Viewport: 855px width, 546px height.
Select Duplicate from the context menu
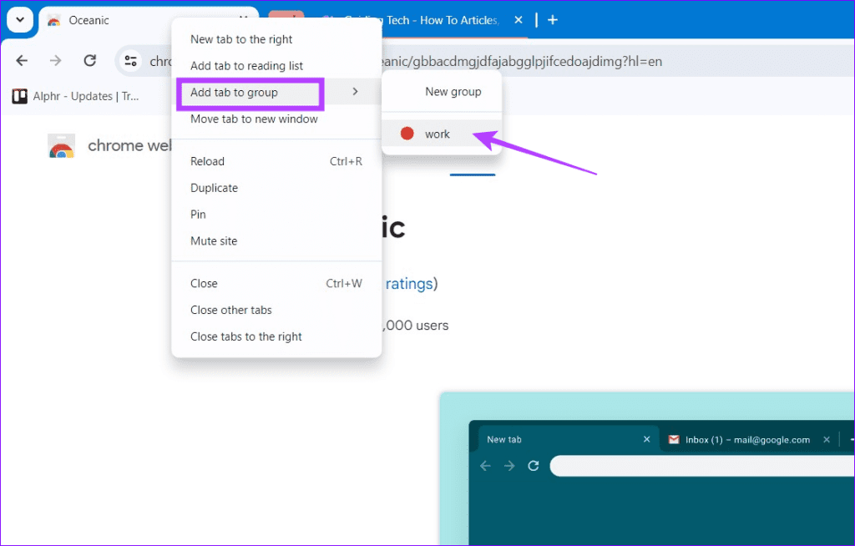[214, 187]
